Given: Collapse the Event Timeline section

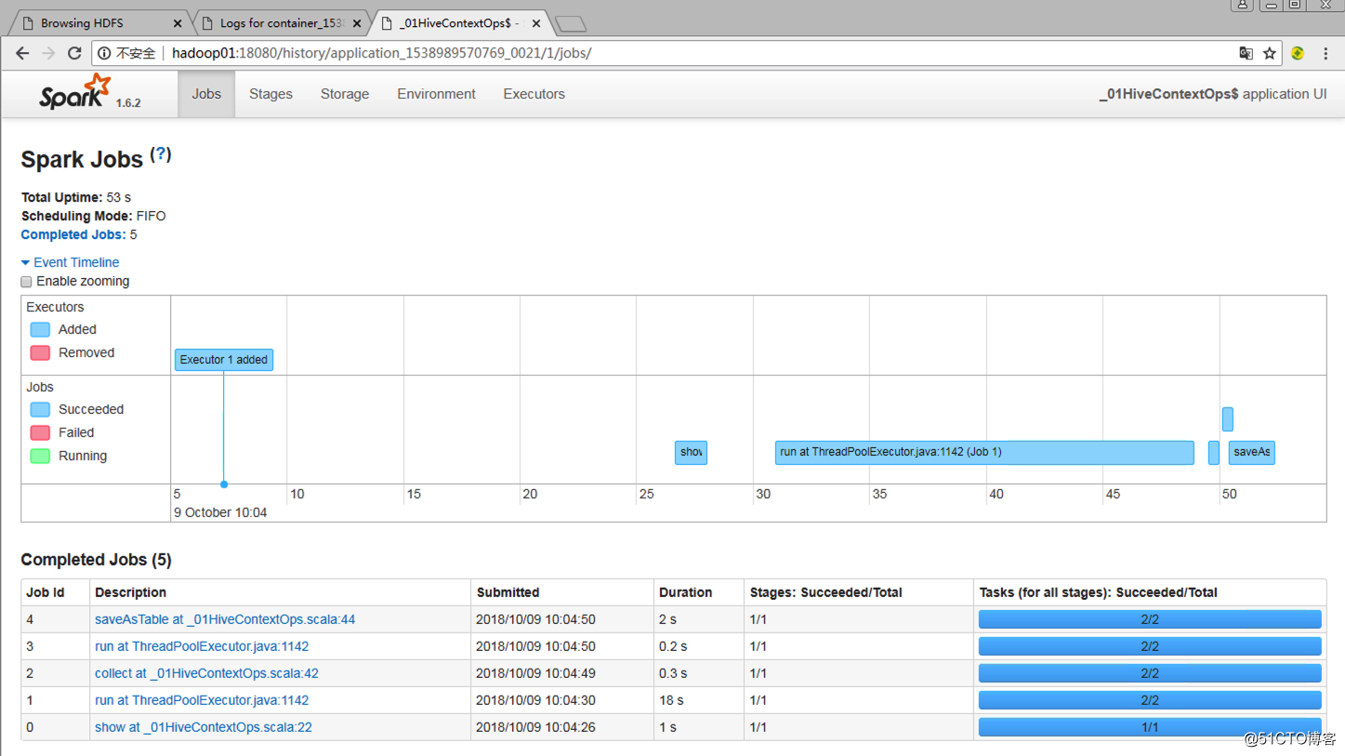Looking at the screenshot, I should pos(70,262).
